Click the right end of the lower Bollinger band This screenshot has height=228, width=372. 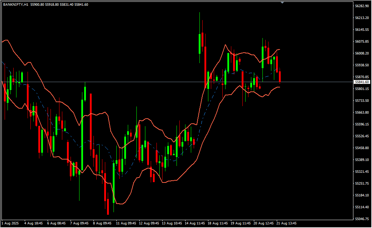tap(279, 87)
